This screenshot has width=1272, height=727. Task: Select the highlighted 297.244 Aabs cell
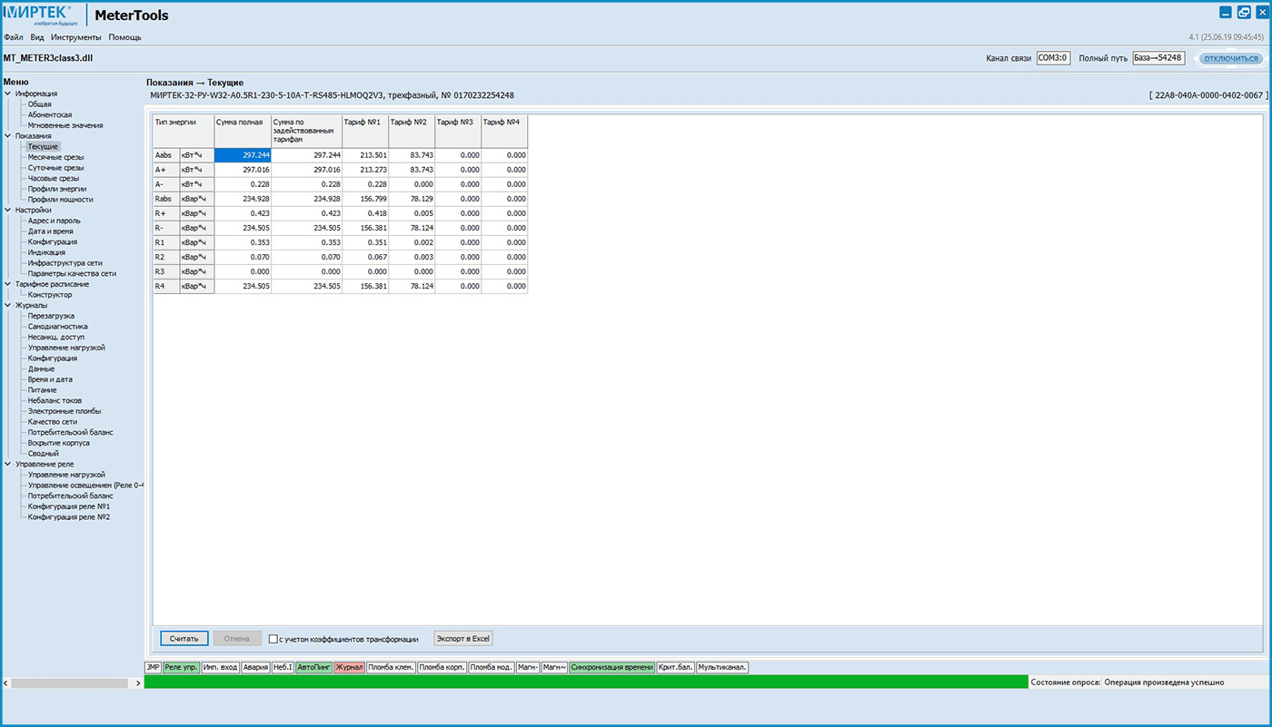click(x=243, y=155)
